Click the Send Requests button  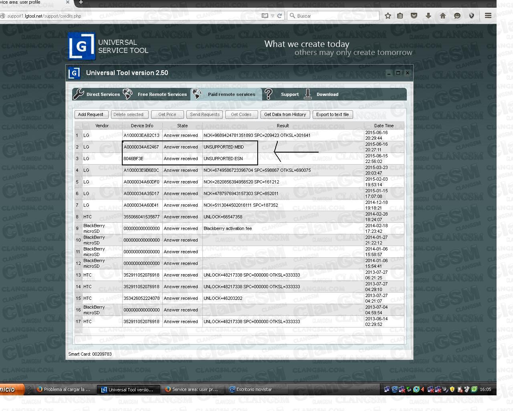coord(205,114)
